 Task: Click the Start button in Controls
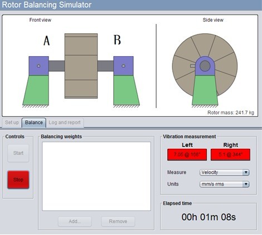coord(18,153)
